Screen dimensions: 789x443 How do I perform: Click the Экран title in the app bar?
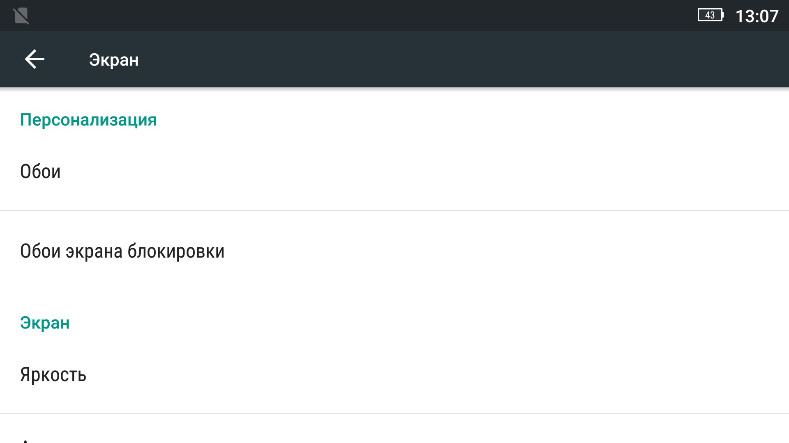114,60
